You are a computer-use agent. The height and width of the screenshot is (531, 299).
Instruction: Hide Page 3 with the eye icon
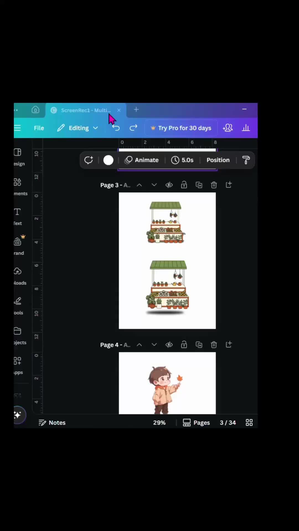click(169, 185)
